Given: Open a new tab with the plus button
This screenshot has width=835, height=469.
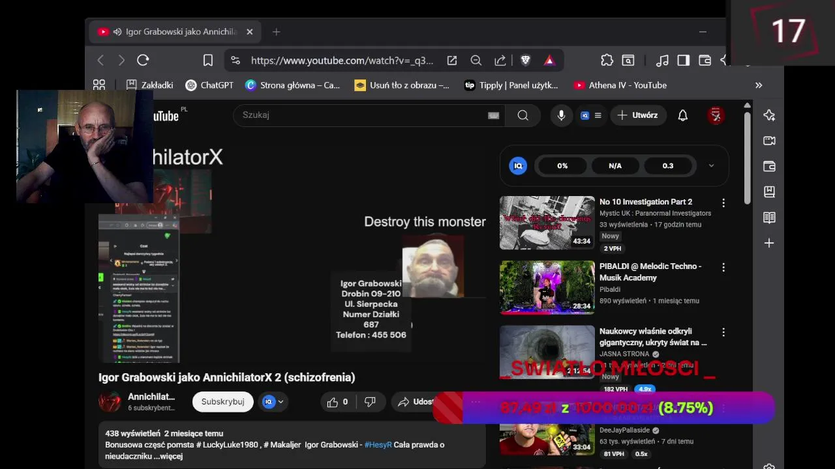Looking at the screenshot, I should coord(276,31).
